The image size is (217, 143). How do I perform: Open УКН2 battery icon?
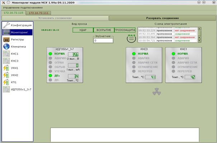[6, 75]
